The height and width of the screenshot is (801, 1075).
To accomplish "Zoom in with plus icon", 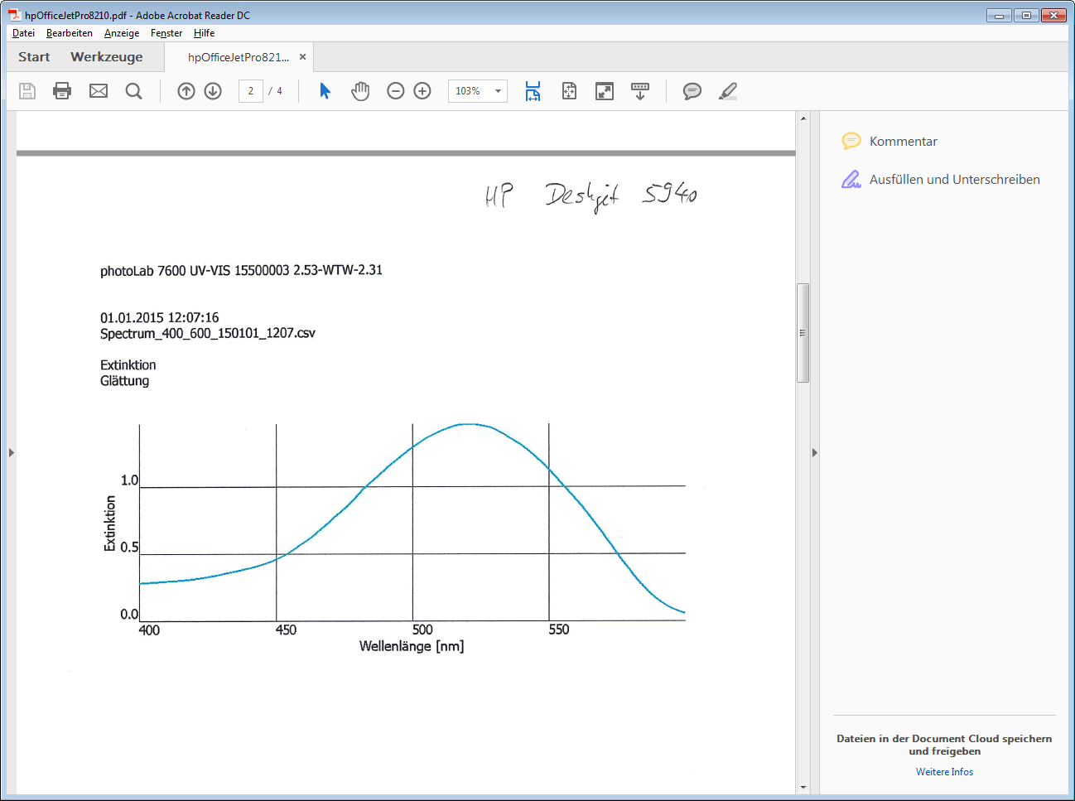I will click(422, 91).
